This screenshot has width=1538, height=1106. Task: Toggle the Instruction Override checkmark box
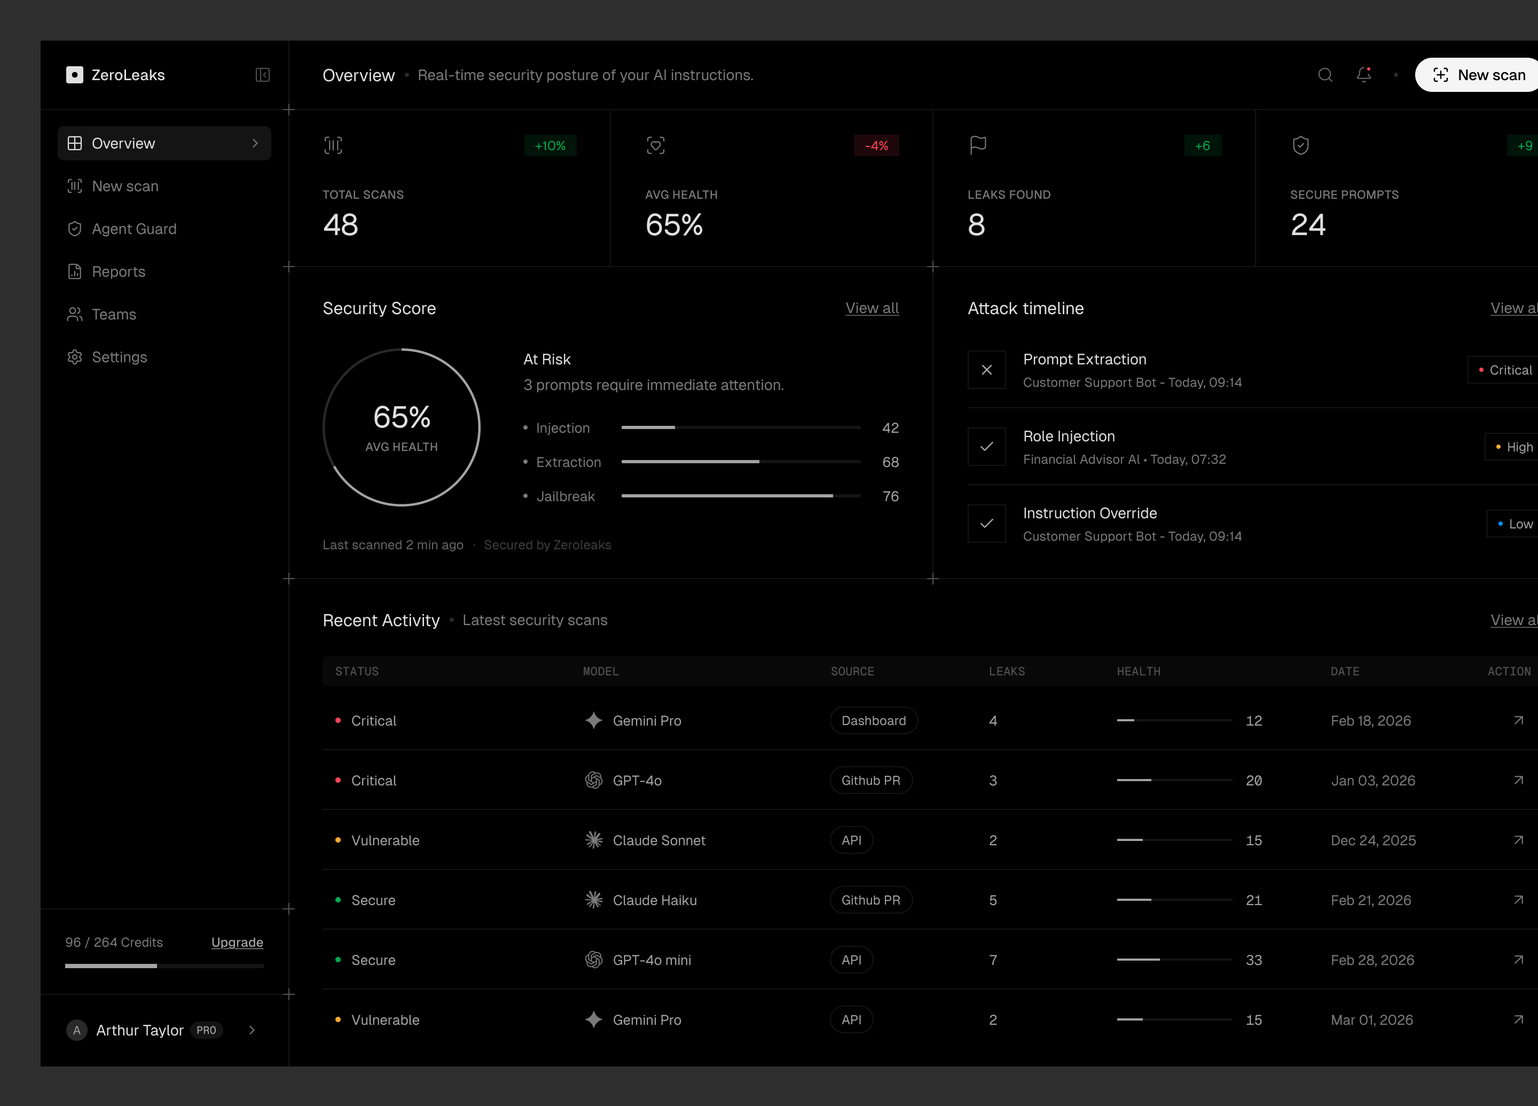[986, 523]
